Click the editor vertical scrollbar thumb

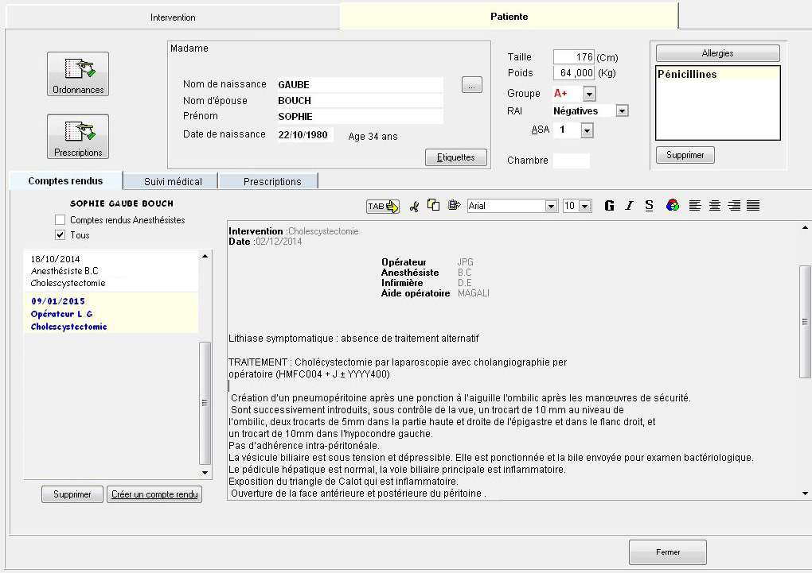805,322
